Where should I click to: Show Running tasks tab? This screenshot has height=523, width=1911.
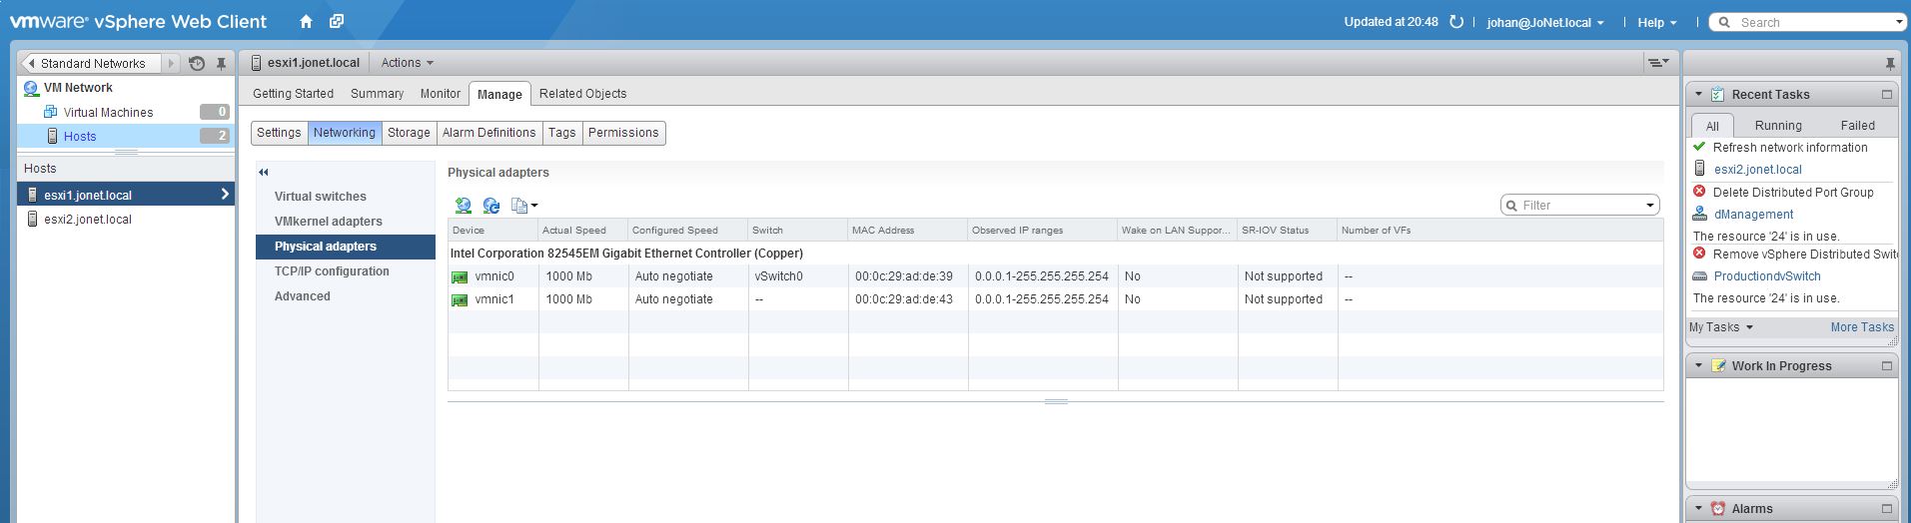(x=1778, y=125)
